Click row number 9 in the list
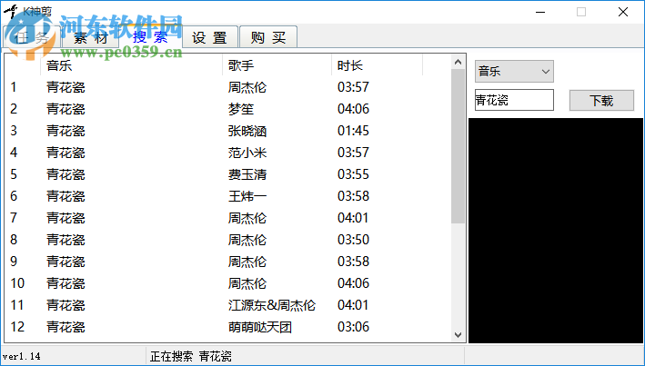 click(x=14, y=262)
